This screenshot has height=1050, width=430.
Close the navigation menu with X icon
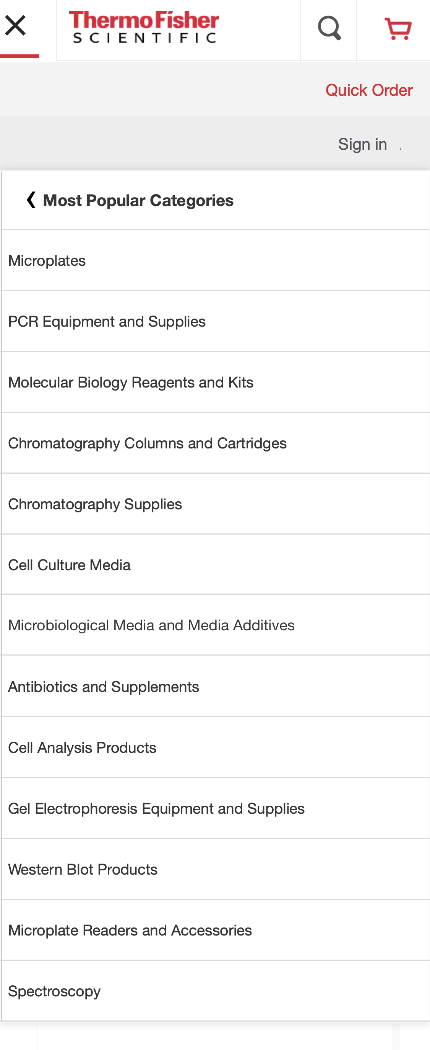[x=16, y=25]
